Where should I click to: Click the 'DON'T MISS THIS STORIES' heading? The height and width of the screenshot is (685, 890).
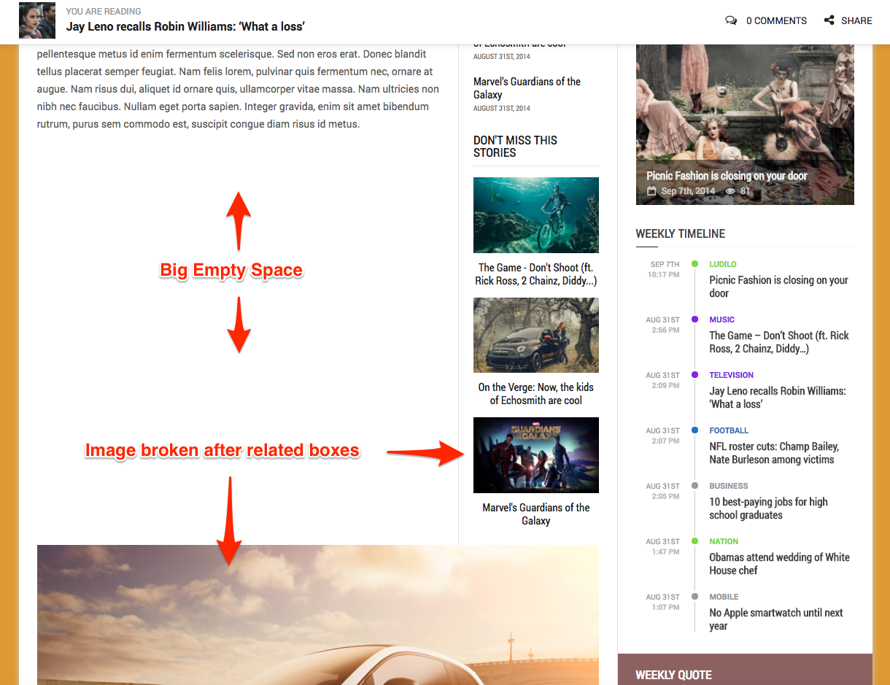[515, 147]
